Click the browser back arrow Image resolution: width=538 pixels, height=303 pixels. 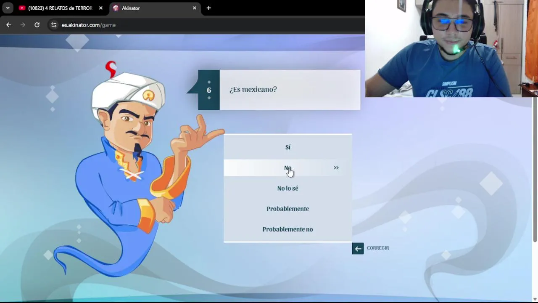point(9,25)
